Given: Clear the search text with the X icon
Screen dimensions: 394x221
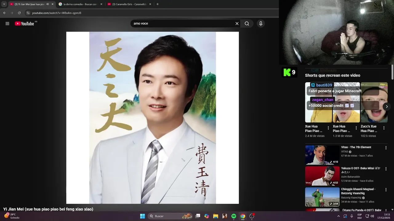Looking at the screenshot, I should click(237, 24).
